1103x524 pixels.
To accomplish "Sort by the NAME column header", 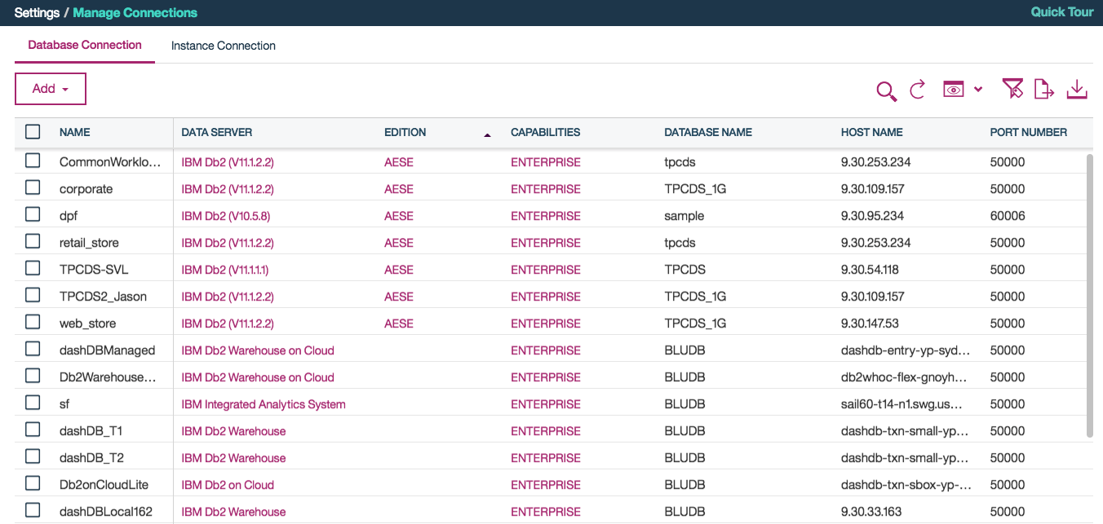I will 75,132.
